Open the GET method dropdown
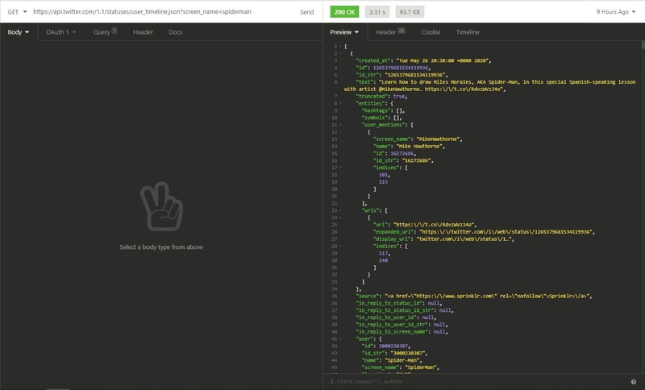 pyautogui.click(x=17, y=12)
